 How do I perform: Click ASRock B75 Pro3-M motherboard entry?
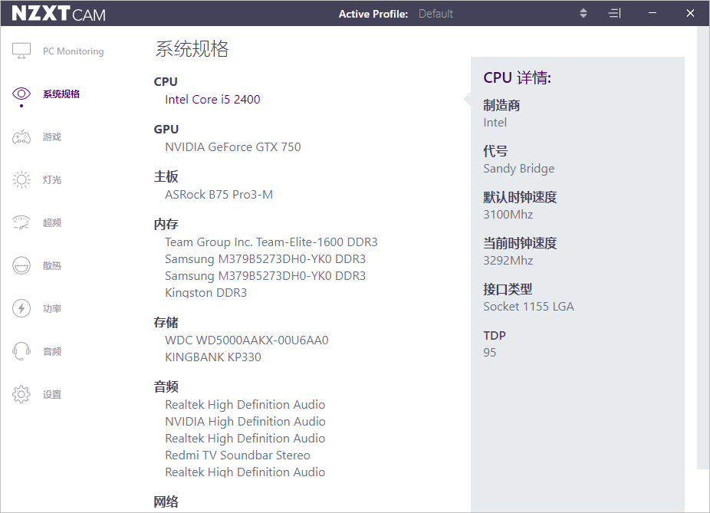tap(219, 195)
